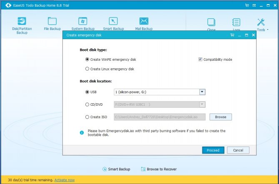Click the 'Boot disk type:' heading

(x=93, y=50)
